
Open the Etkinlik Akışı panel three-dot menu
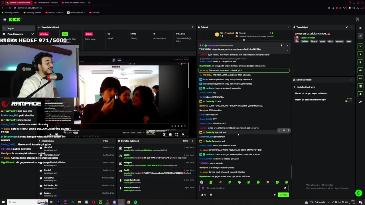click(113, 141)
